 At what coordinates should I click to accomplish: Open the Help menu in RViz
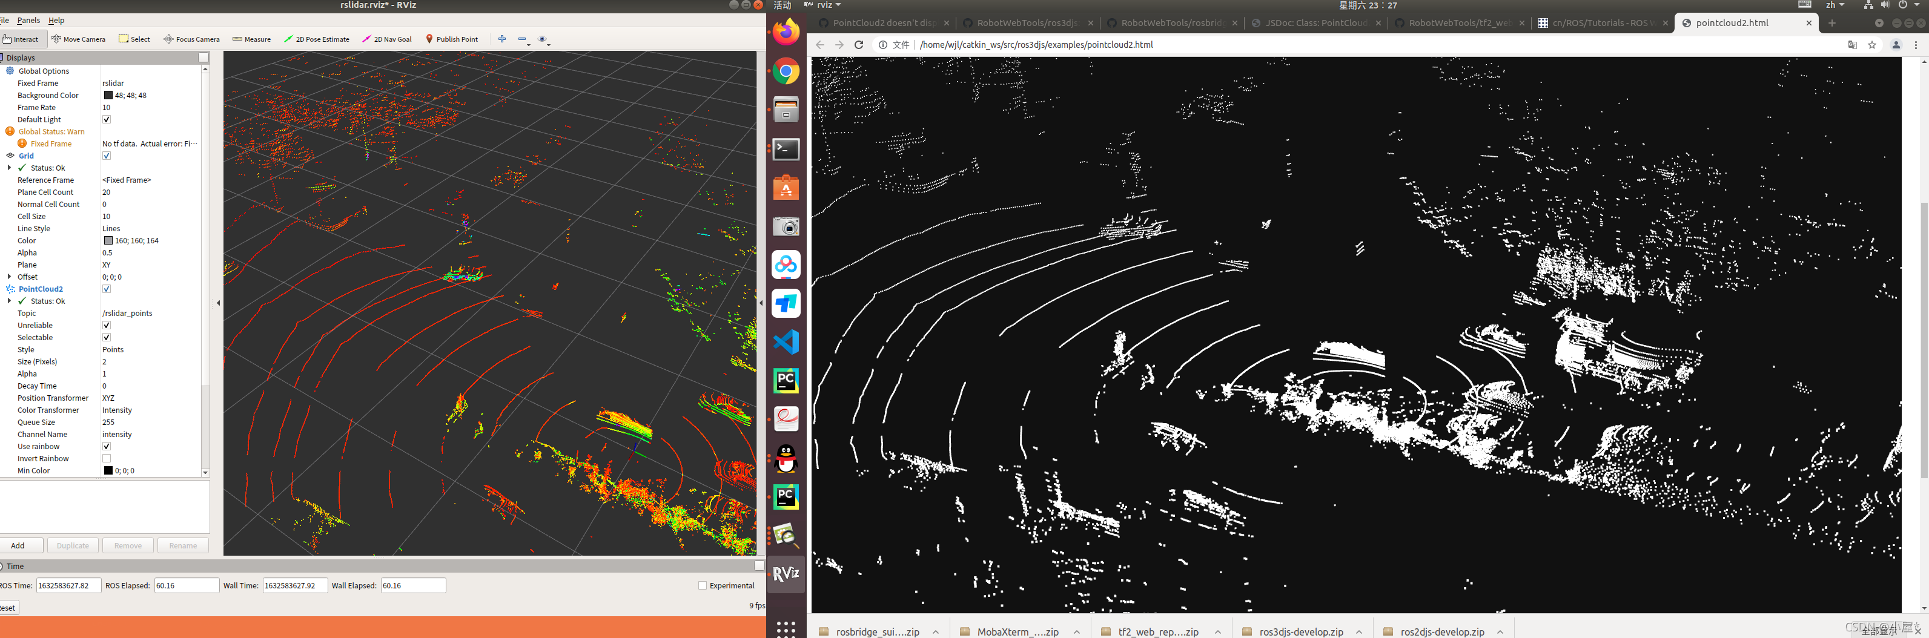[56, 20]
